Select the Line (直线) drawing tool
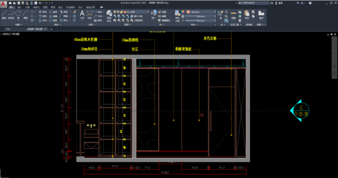 pyautogui.click(x=4, y=15)
